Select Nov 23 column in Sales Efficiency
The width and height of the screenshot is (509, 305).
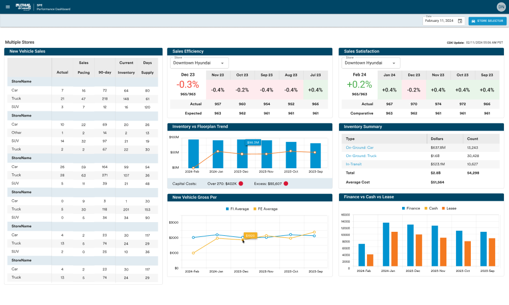coord(218,75)
